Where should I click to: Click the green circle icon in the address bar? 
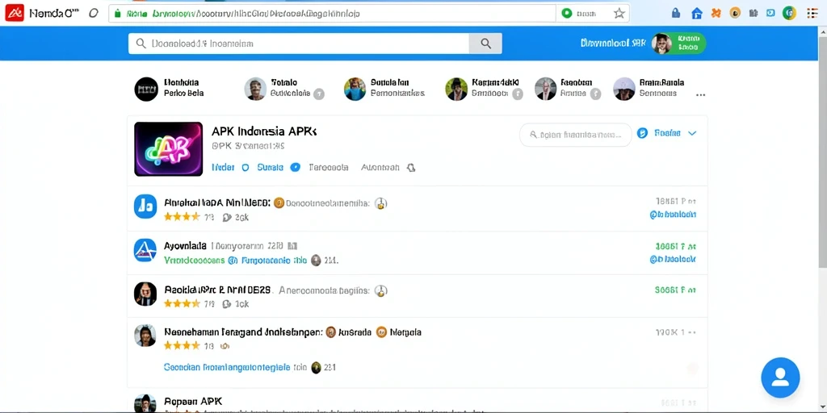567,14
